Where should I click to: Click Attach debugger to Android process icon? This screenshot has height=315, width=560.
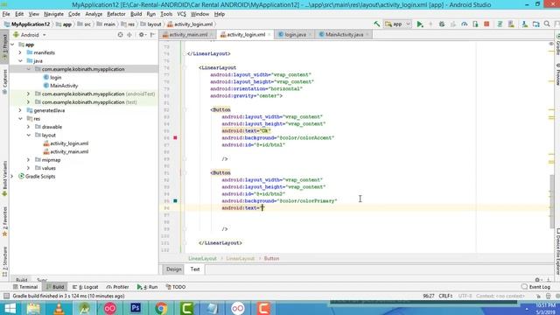click(x=475, y=24)
